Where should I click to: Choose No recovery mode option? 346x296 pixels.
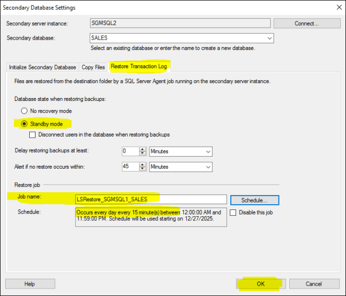(x=24, y=110)
